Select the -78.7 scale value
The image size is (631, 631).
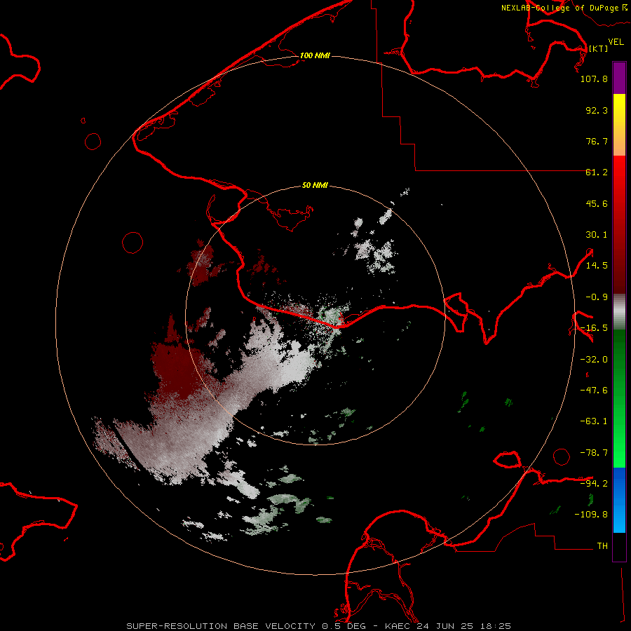594,453
